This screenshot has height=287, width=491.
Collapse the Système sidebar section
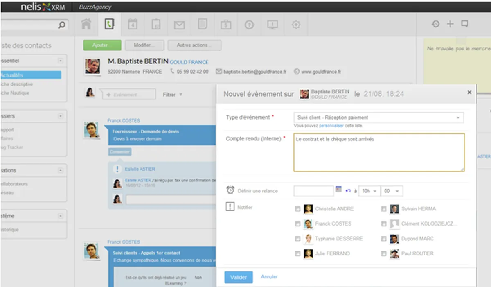[x=61, y=216]
